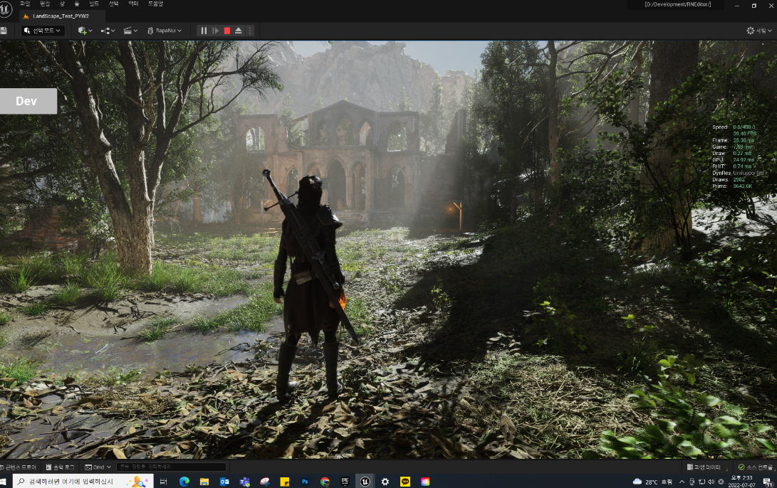Open the cinematics clapperboard dropdown
Image resolution: width=777 pixels, height=488 pixels.
click(x=130, y=31)
